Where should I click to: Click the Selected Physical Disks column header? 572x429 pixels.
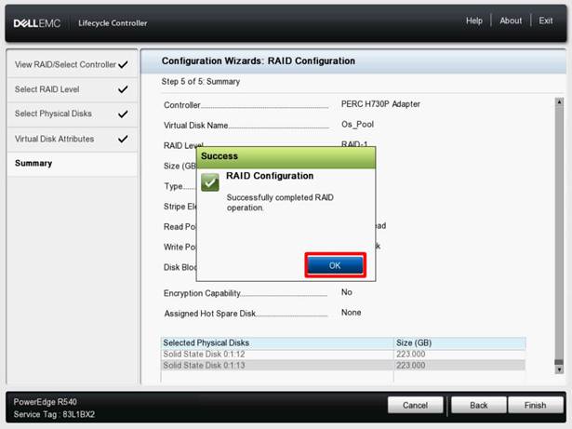pyautogui.click(x=277, y=342)
